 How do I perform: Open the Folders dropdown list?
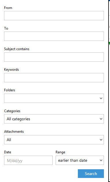pyautogui.click(x=54, y=98)
